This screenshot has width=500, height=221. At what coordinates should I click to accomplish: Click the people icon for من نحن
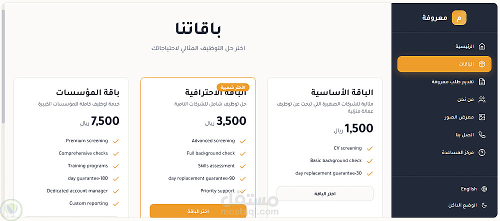[482, 99]
